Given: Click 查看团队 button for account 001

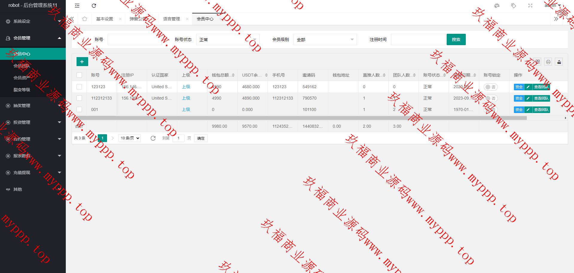Looking at the screenshot, I should pos(541,110).
